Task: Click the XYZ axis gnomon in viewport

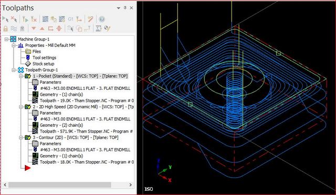Action: click(x=164, y=170)
